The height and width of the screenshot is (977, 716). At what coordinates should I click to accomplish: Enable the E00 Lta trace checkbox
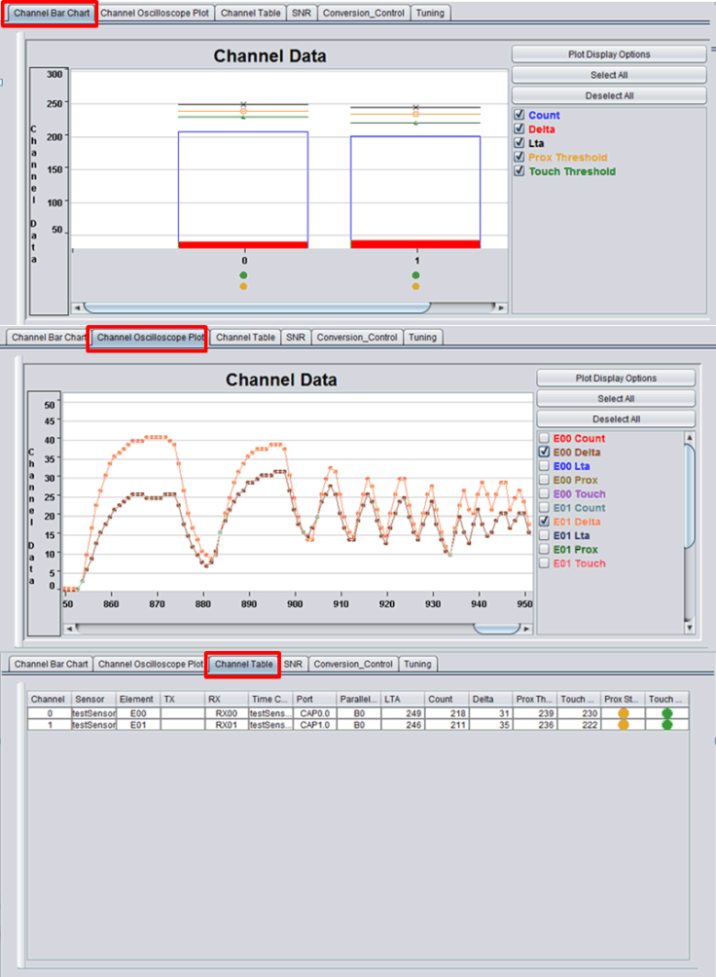(x=544, y=465)
